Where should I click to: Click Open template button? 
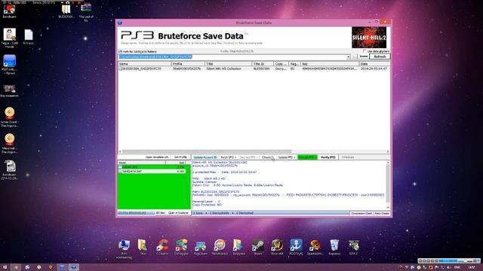tap(157, 157)
